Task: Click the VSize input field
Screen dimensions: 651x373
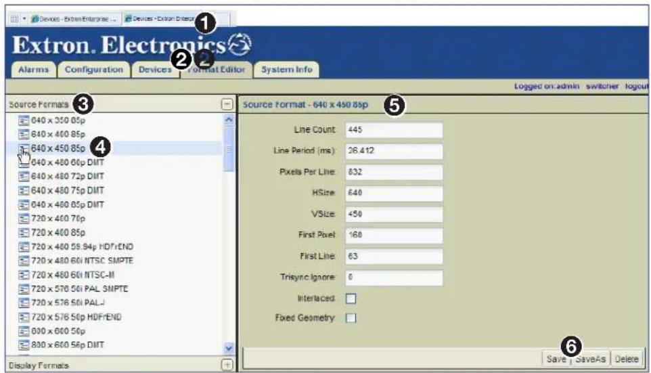Action: click(x=394, y=215)
